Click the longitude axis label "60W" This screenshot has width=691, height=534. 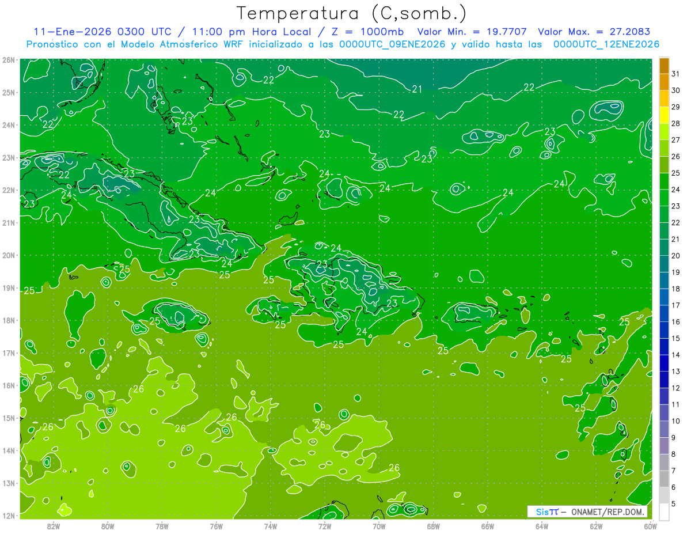[650, 527]
